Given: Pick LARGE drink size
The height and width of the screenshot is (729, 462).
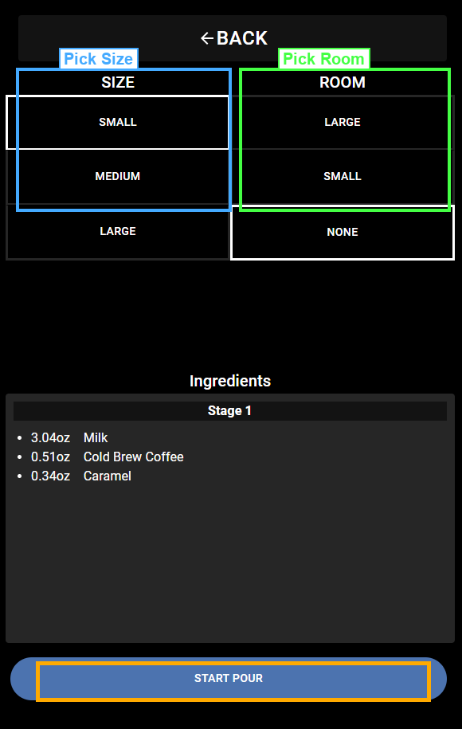Looking at the screenshot, I should click(x=118, y=231).
